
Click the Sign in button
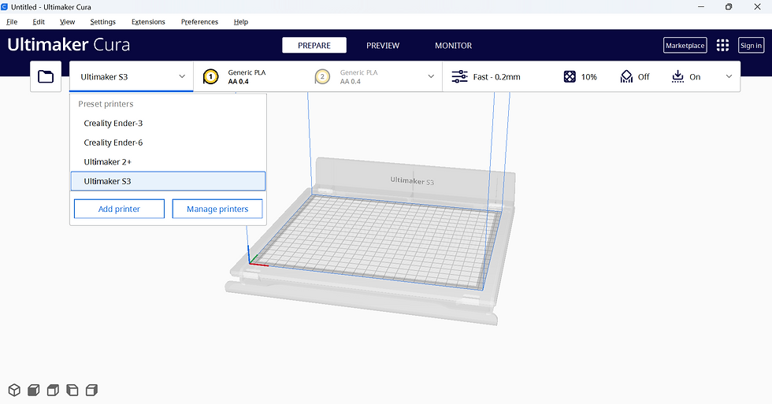point(751,45)
